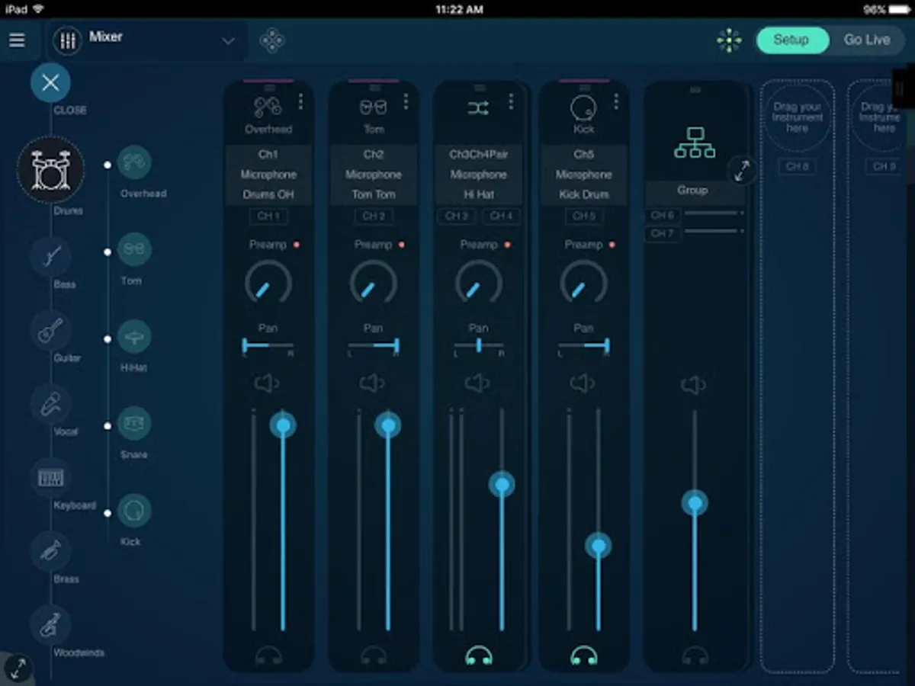The width and height of the screenshot is (915, 686).
Task: Click the Kick channel pan slider
Action: coord(583,346)
